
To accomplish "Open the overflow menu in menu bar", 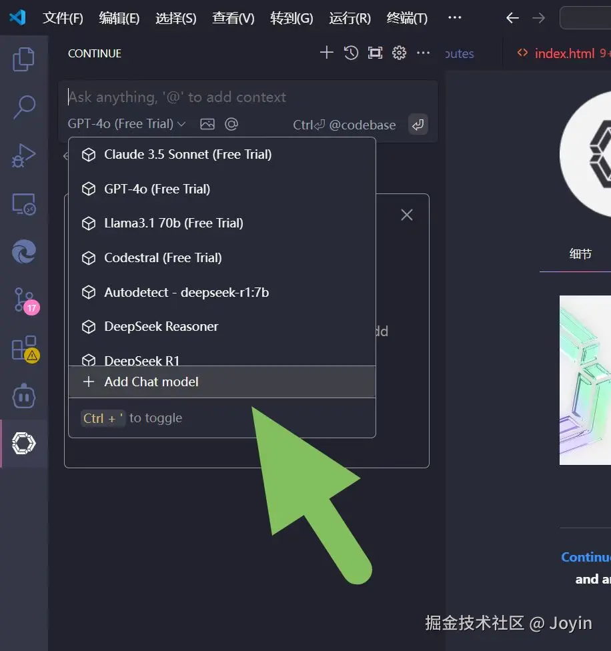I will [454, 17].
